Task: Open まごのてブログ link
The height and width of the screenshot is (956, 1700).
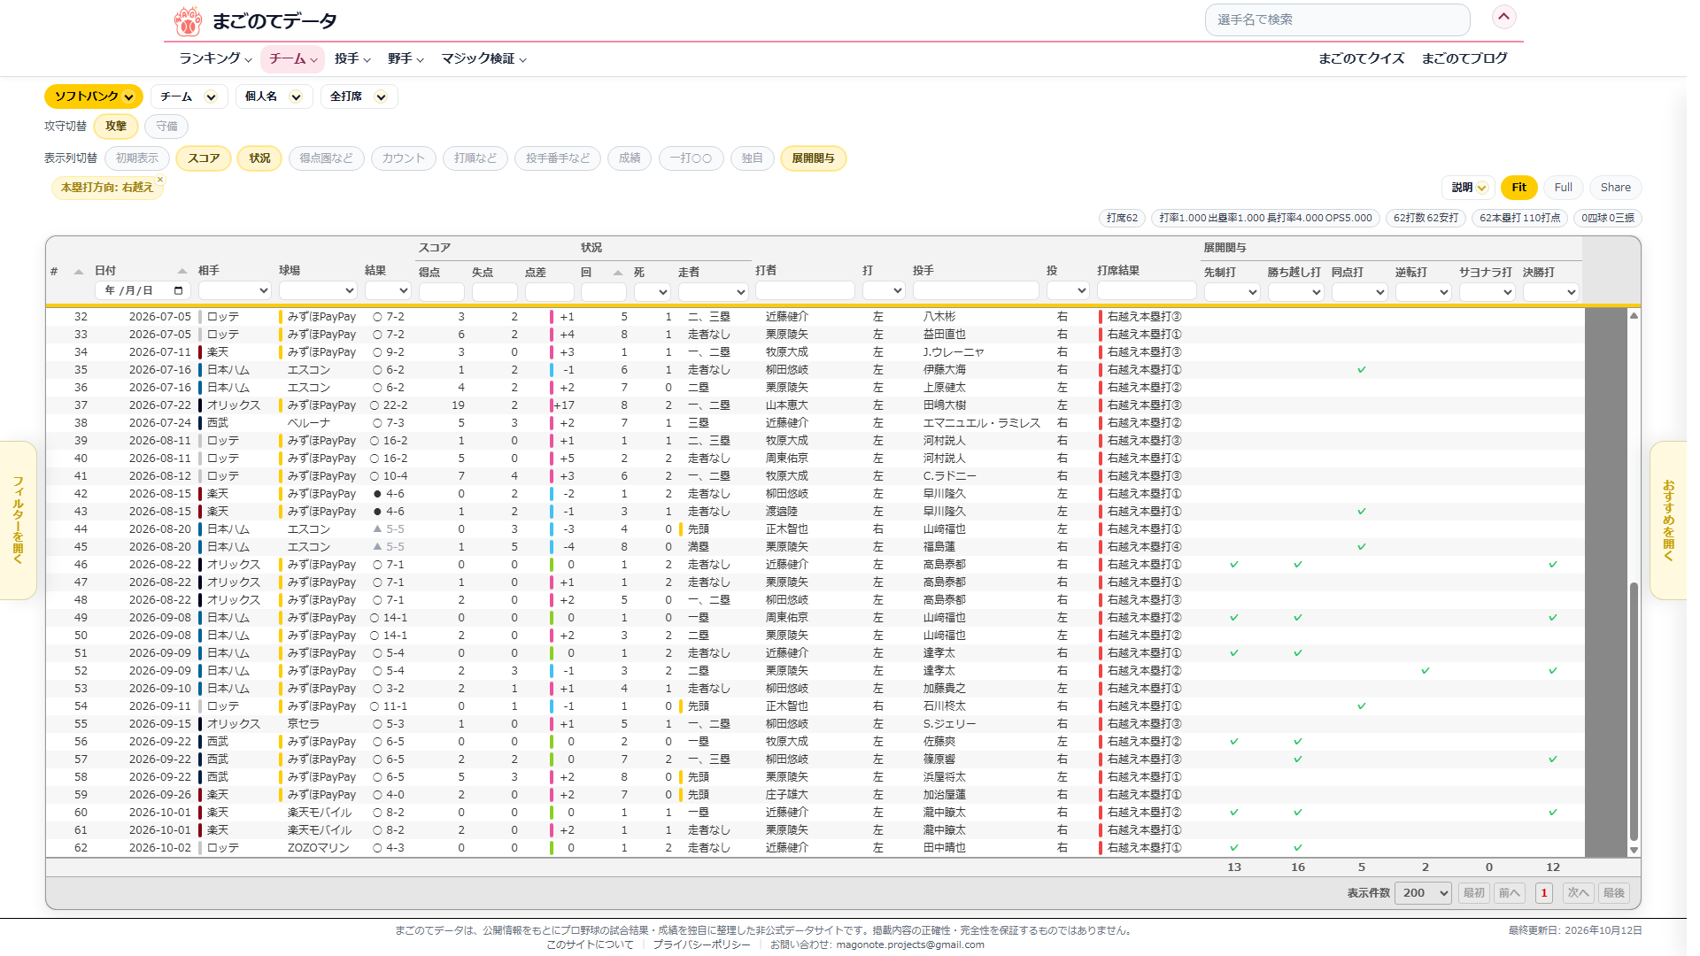Action: click(1464, 58)
